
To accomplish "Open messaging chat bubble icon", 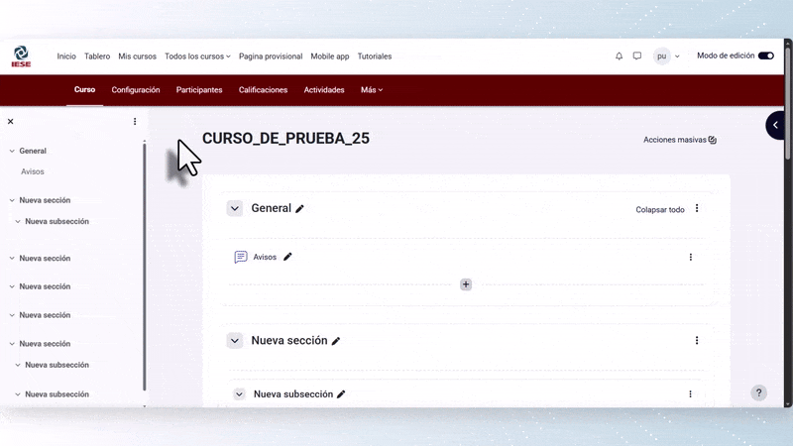I will click(x=637, y=56).
